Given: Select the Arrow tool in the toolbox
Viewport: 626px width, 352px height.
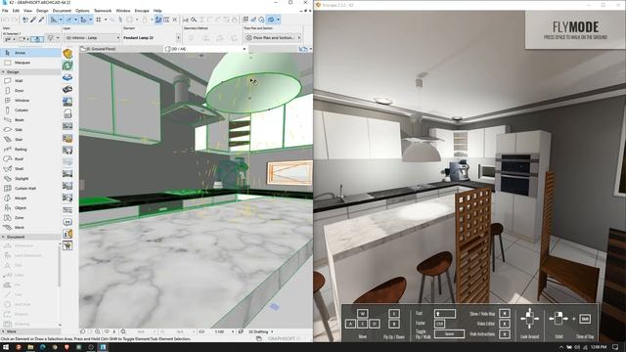Looking at the screenshot, I should (30, 53).
